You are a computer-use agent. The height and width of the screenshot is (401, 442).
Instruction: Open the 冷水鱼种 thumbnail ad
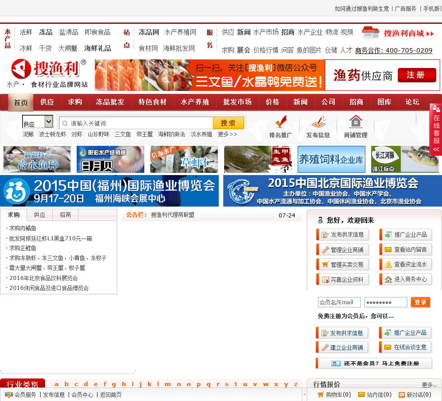(37, 159)
